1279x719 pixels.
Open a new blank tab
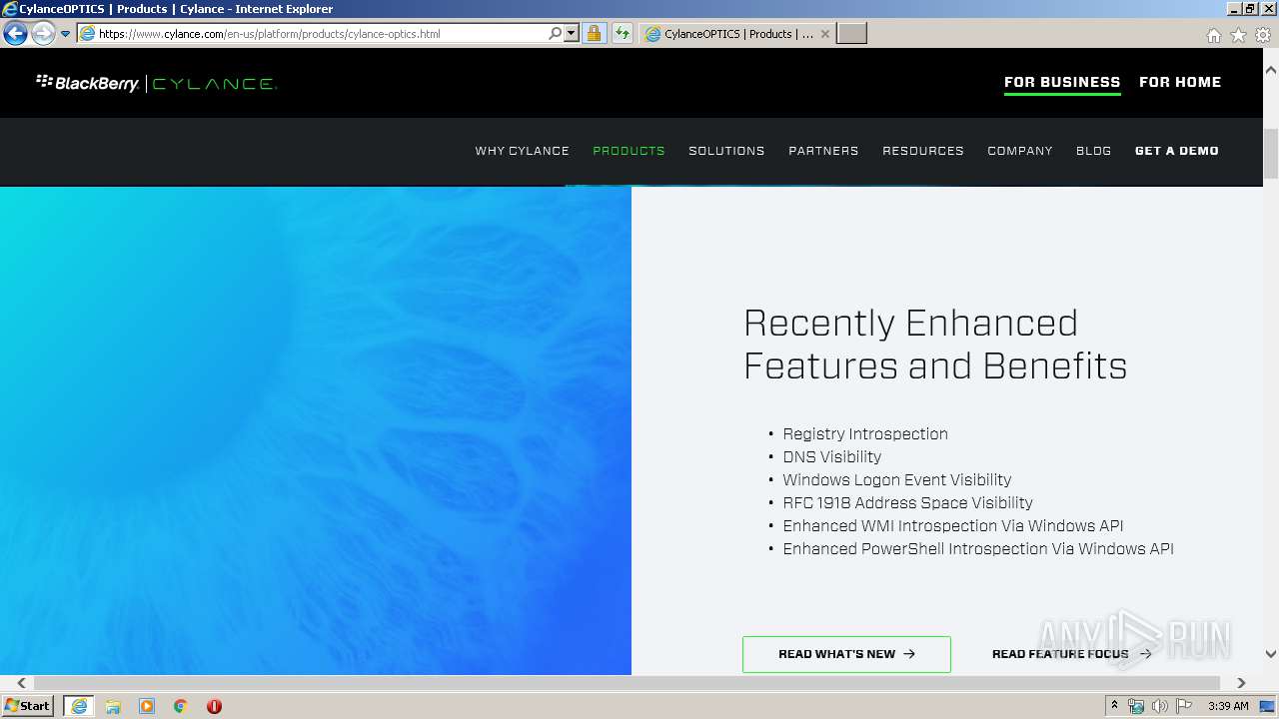coord(851,34)
